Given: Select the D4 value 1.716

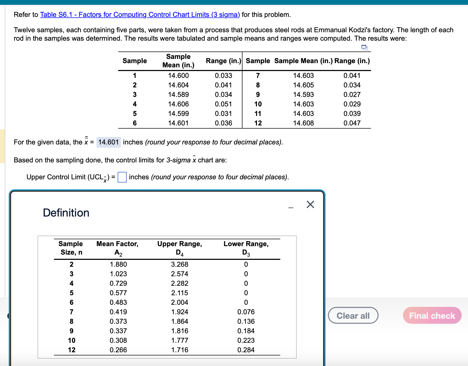Looking at the screenshot, I should click(x=180, y=350).
